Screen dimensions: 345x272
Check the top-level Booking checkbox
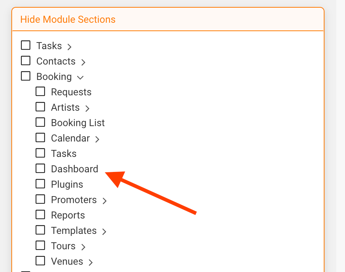click(x=26, y=76)
